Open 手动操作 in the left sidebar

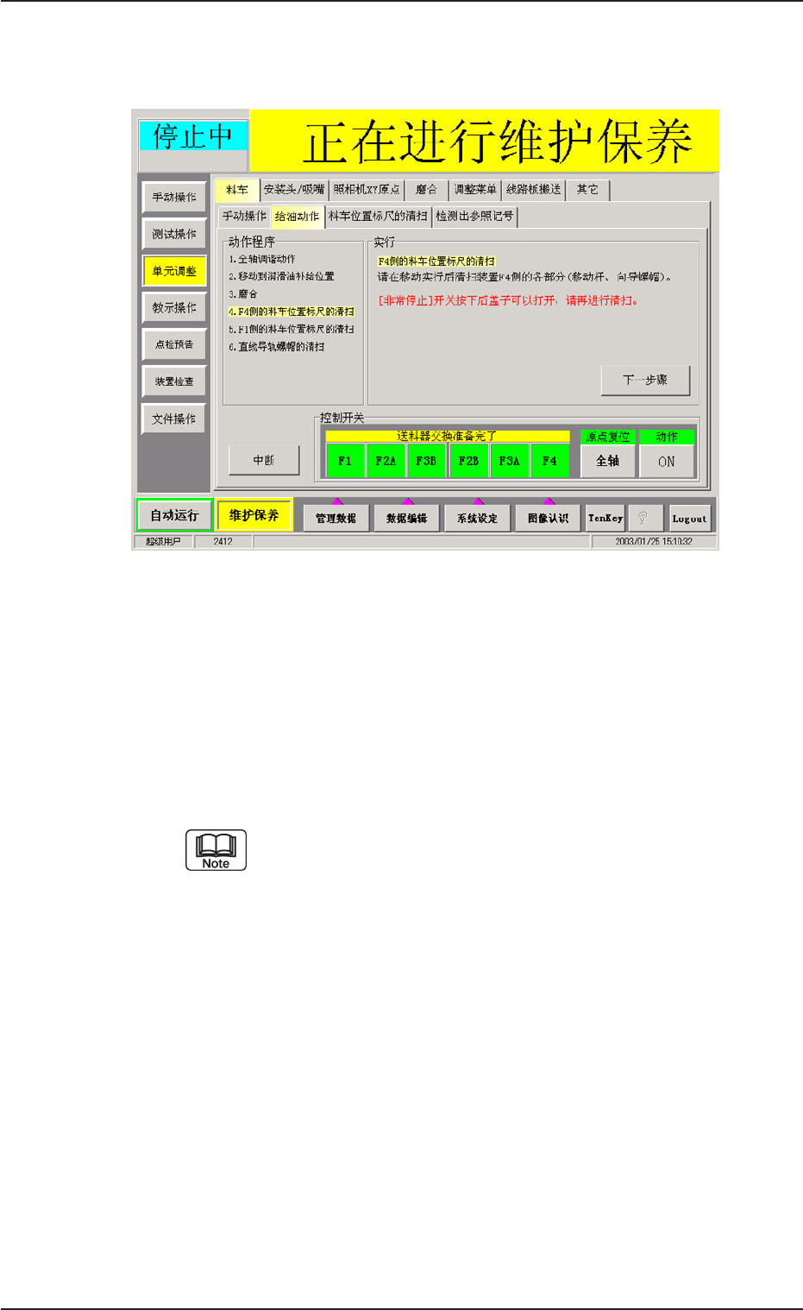click(174, 197)
